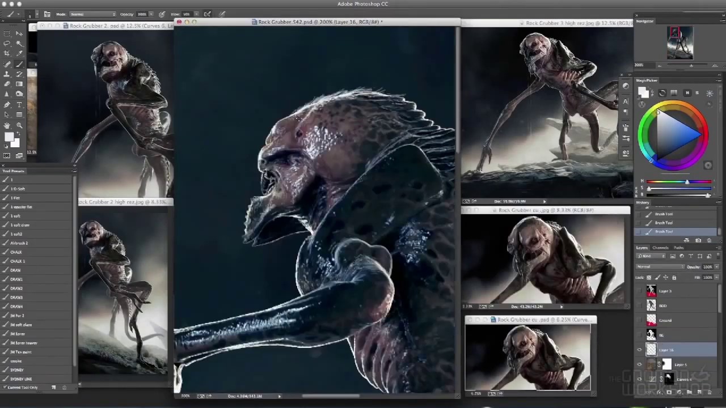Select the Airbrush 2 tool preset
This screenshot has width=726, height=408.
click(x=37, y=243)
